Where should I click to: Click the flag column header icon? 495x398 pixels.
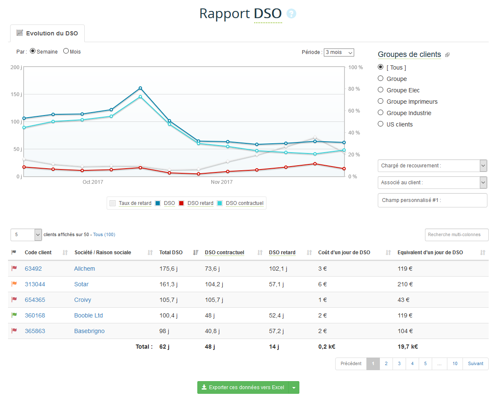click(x=14, y=252)
